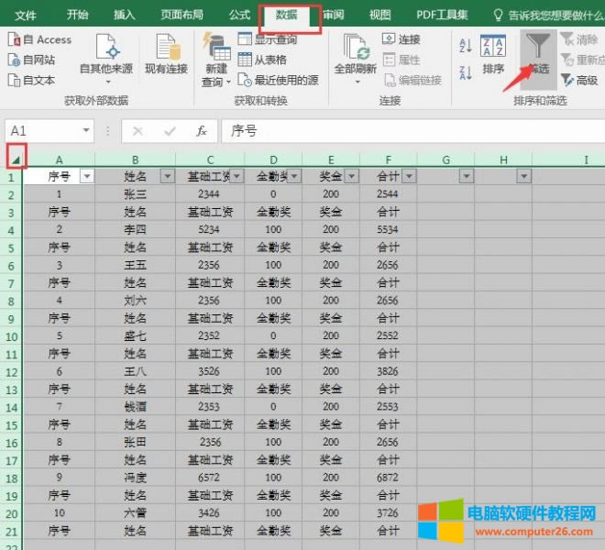Click the insert function fx icon

coord(201,131)
